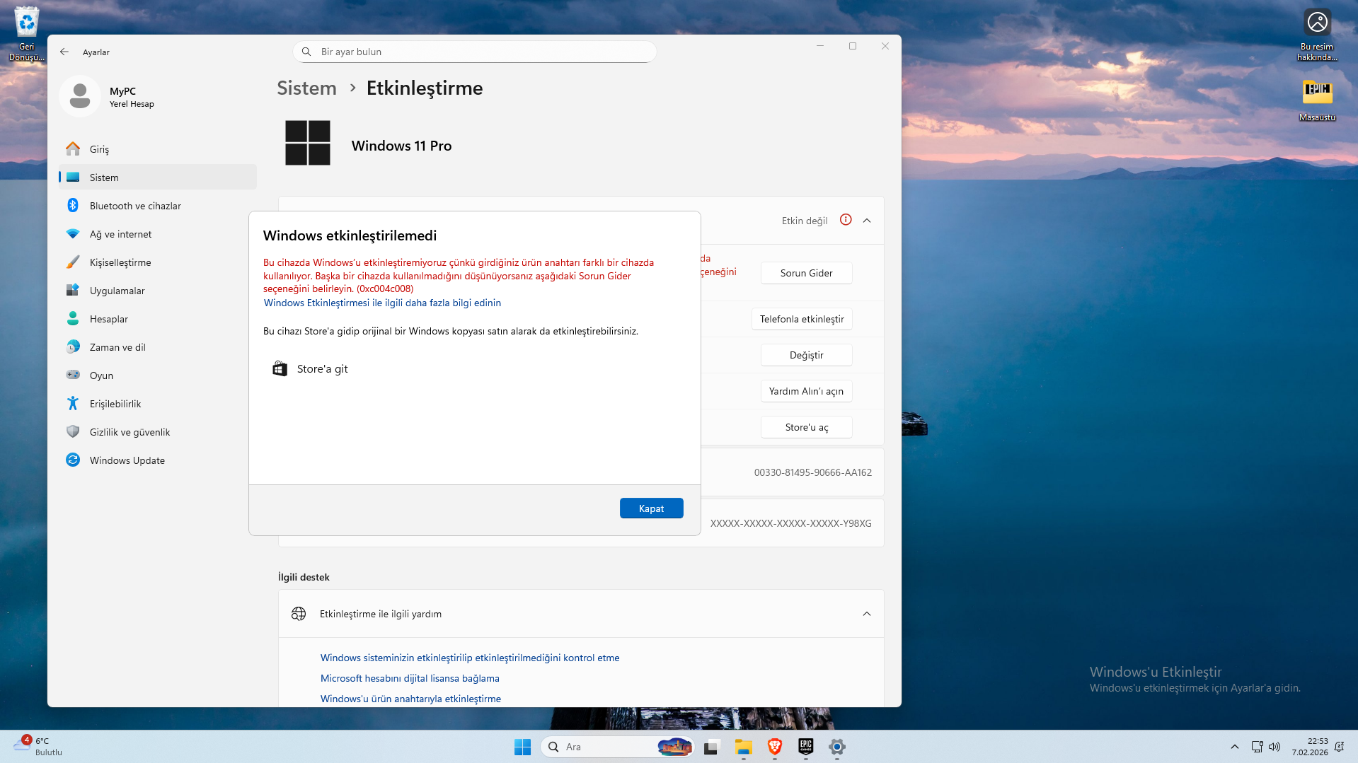Click the 'Sorun Gider' button
1358x763 pixels.
[806, 273]
